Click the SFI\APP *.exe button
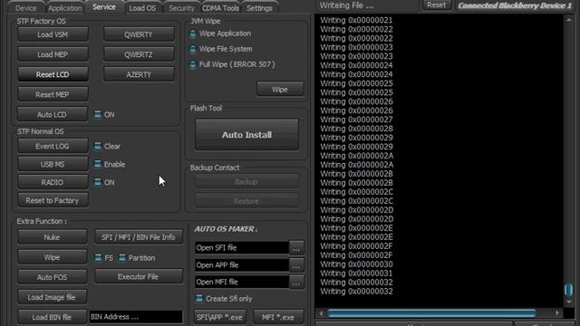580x326 pixels. pyautogui.click(x=219, y=317)
